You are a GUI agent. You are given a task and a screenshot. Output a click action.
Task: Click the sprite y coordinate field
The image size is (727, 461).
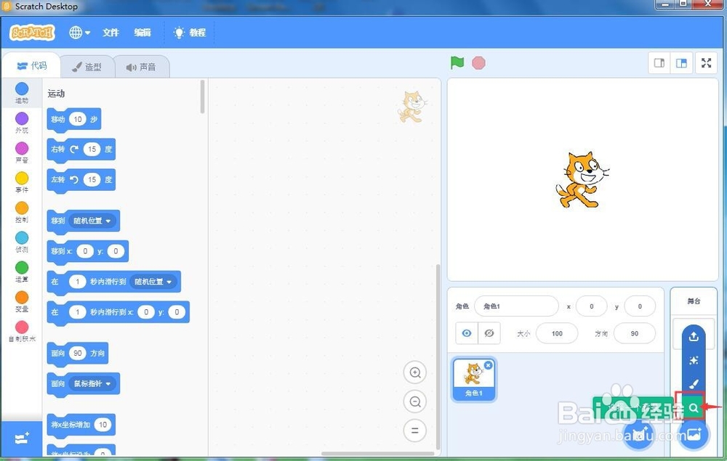pyautogui.click(x=640, y=306)
